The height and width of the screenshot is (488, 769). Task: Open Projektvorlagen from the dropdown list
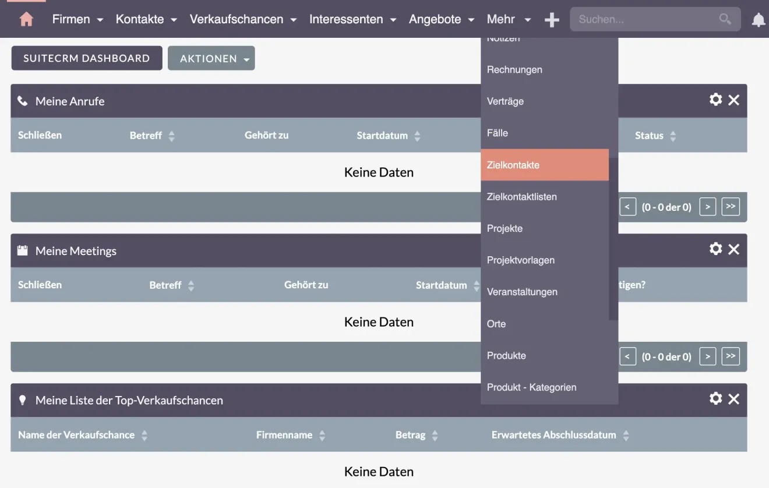coord(520,260)
